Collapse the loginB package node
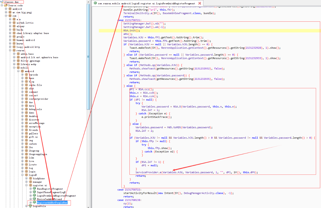The height and width of the screenshot is (208, 321). click(x=22, y=175)
